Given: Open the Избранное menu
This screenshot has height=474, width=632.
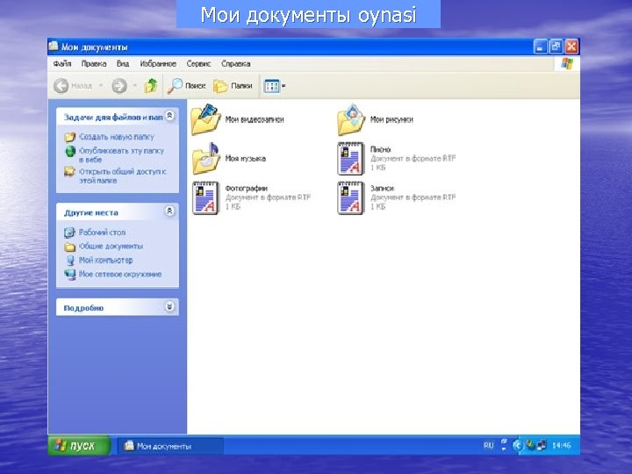Looking at the screenshot, I should click(158, 64).
